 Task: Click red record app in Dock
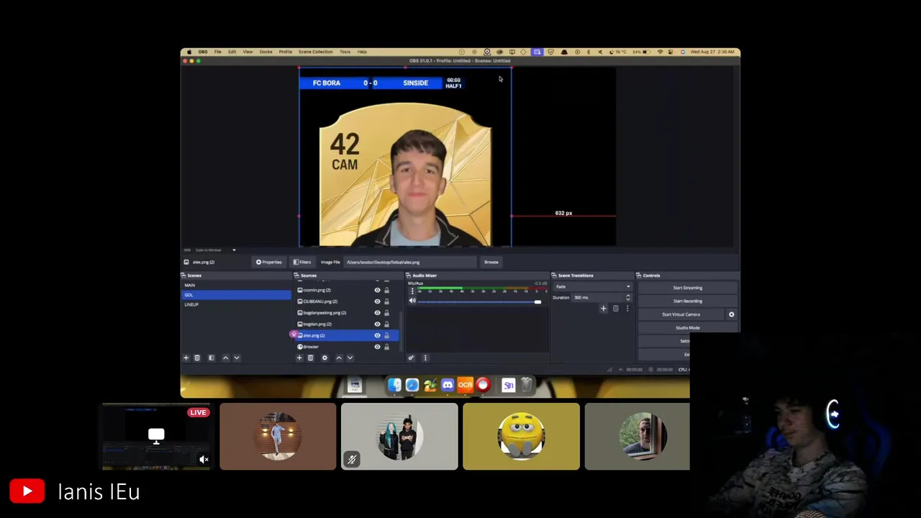tap(483, 386)
